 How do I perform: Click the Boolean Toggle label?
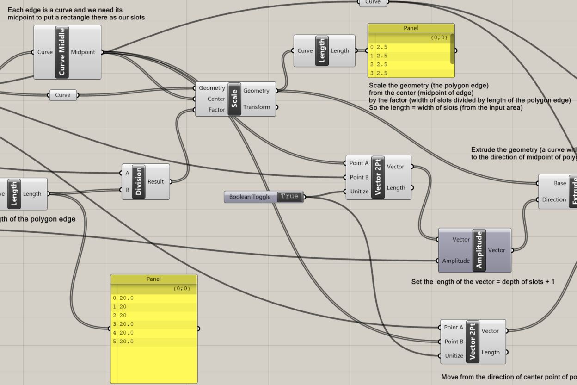250,197
